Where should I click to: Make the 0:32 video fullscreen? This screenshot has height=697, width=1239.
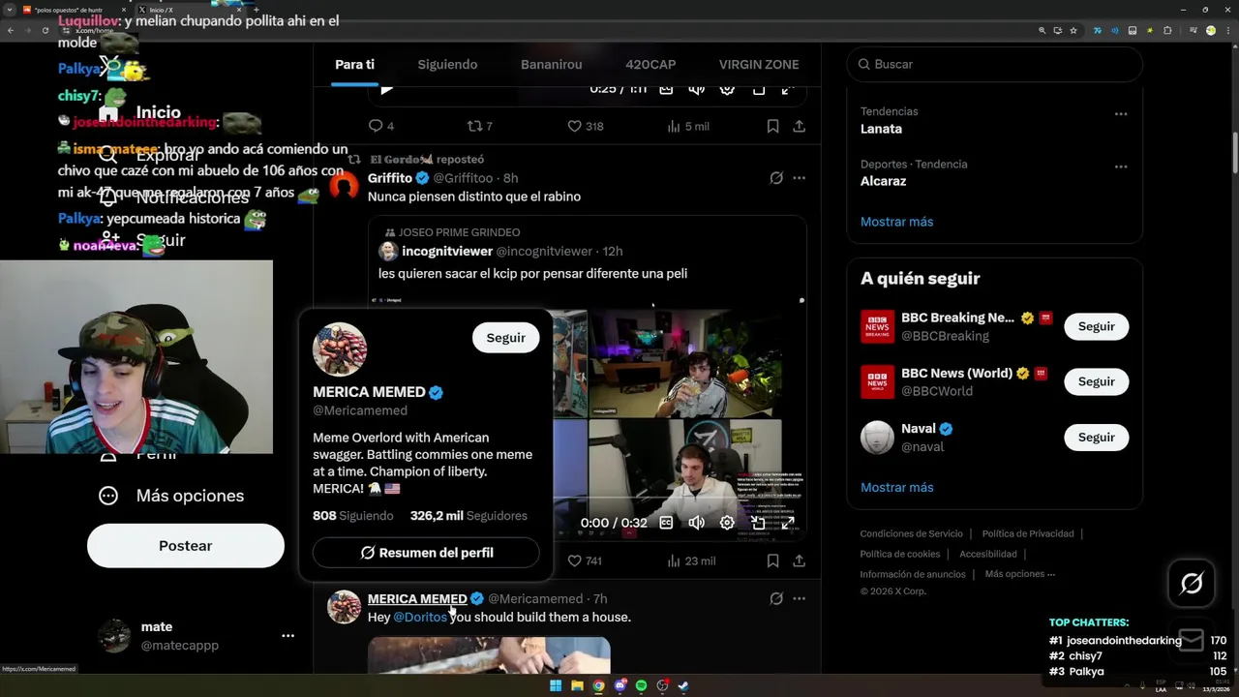click(788, 523)
